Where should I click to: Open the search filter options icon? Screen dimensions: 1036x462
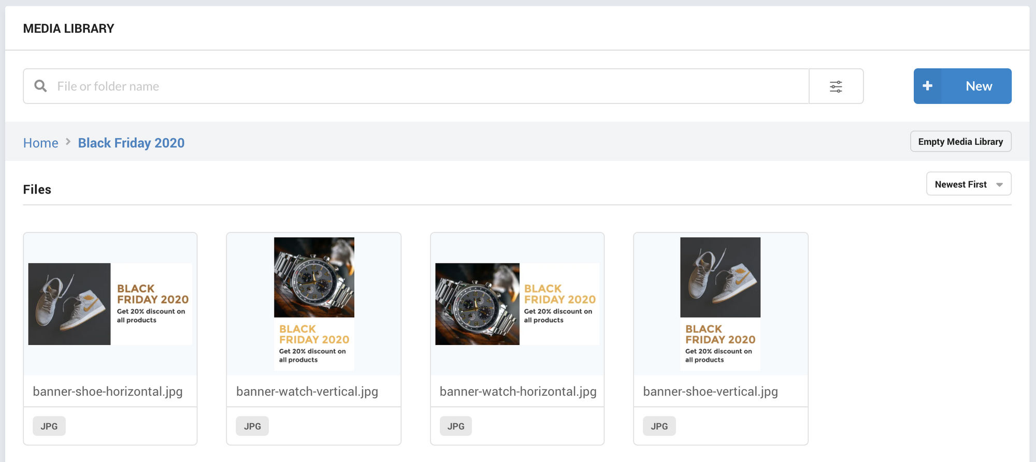click(836, 86)
